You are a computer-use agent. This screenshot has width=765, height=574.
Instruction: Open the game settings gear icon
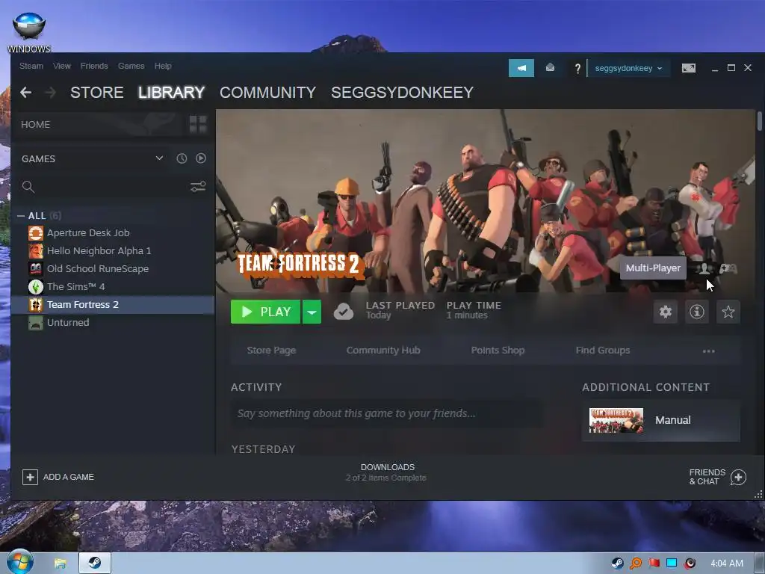[666, 312]
